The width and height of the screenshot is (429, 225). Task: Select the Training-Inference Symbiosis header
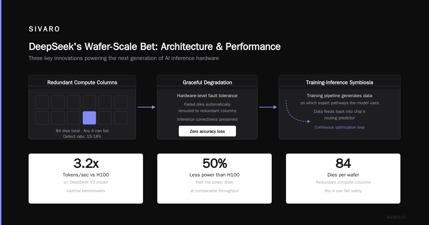(340, 82)
